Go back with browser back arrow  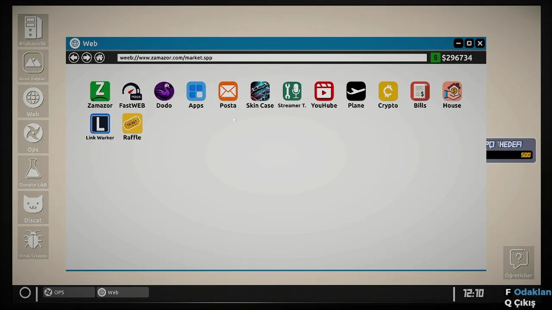pos(74,58)
